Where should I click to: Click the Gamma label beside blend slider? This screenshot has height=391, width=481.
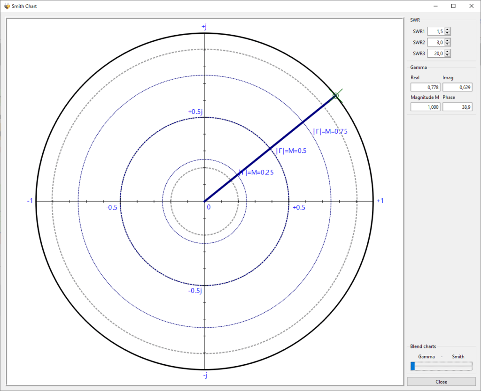(x=427, y=356)
